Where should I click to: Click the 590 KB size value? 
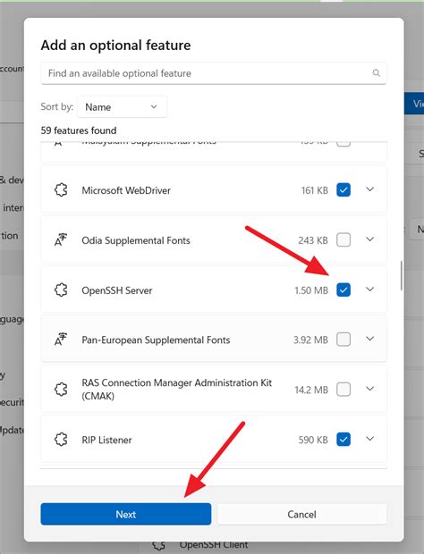tap(313, 440)
